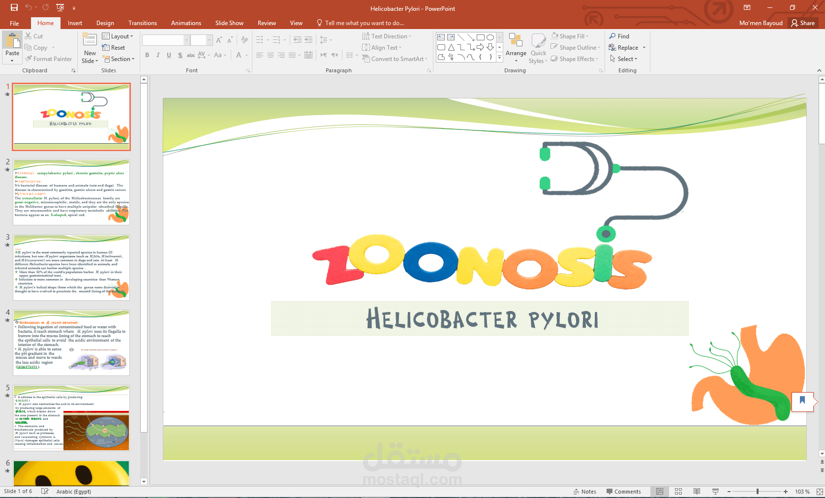The image size is (825, 498).
Task: Open the font size dropdown arrow
Action: pyautogui.click(x=209, y=40)
